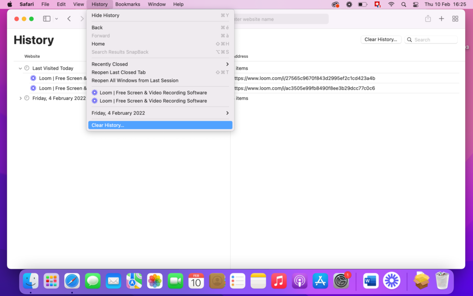The width and height of the screenshot is (473, 296).
Task: Launch Microsoft Word from the Dock
Action: (x=371, y=281)
